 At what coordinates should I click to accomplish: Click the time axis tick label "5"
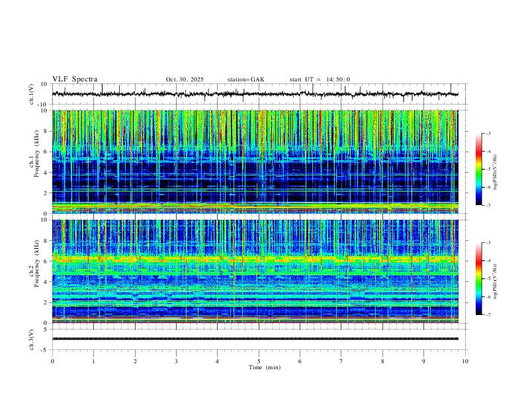259,361
